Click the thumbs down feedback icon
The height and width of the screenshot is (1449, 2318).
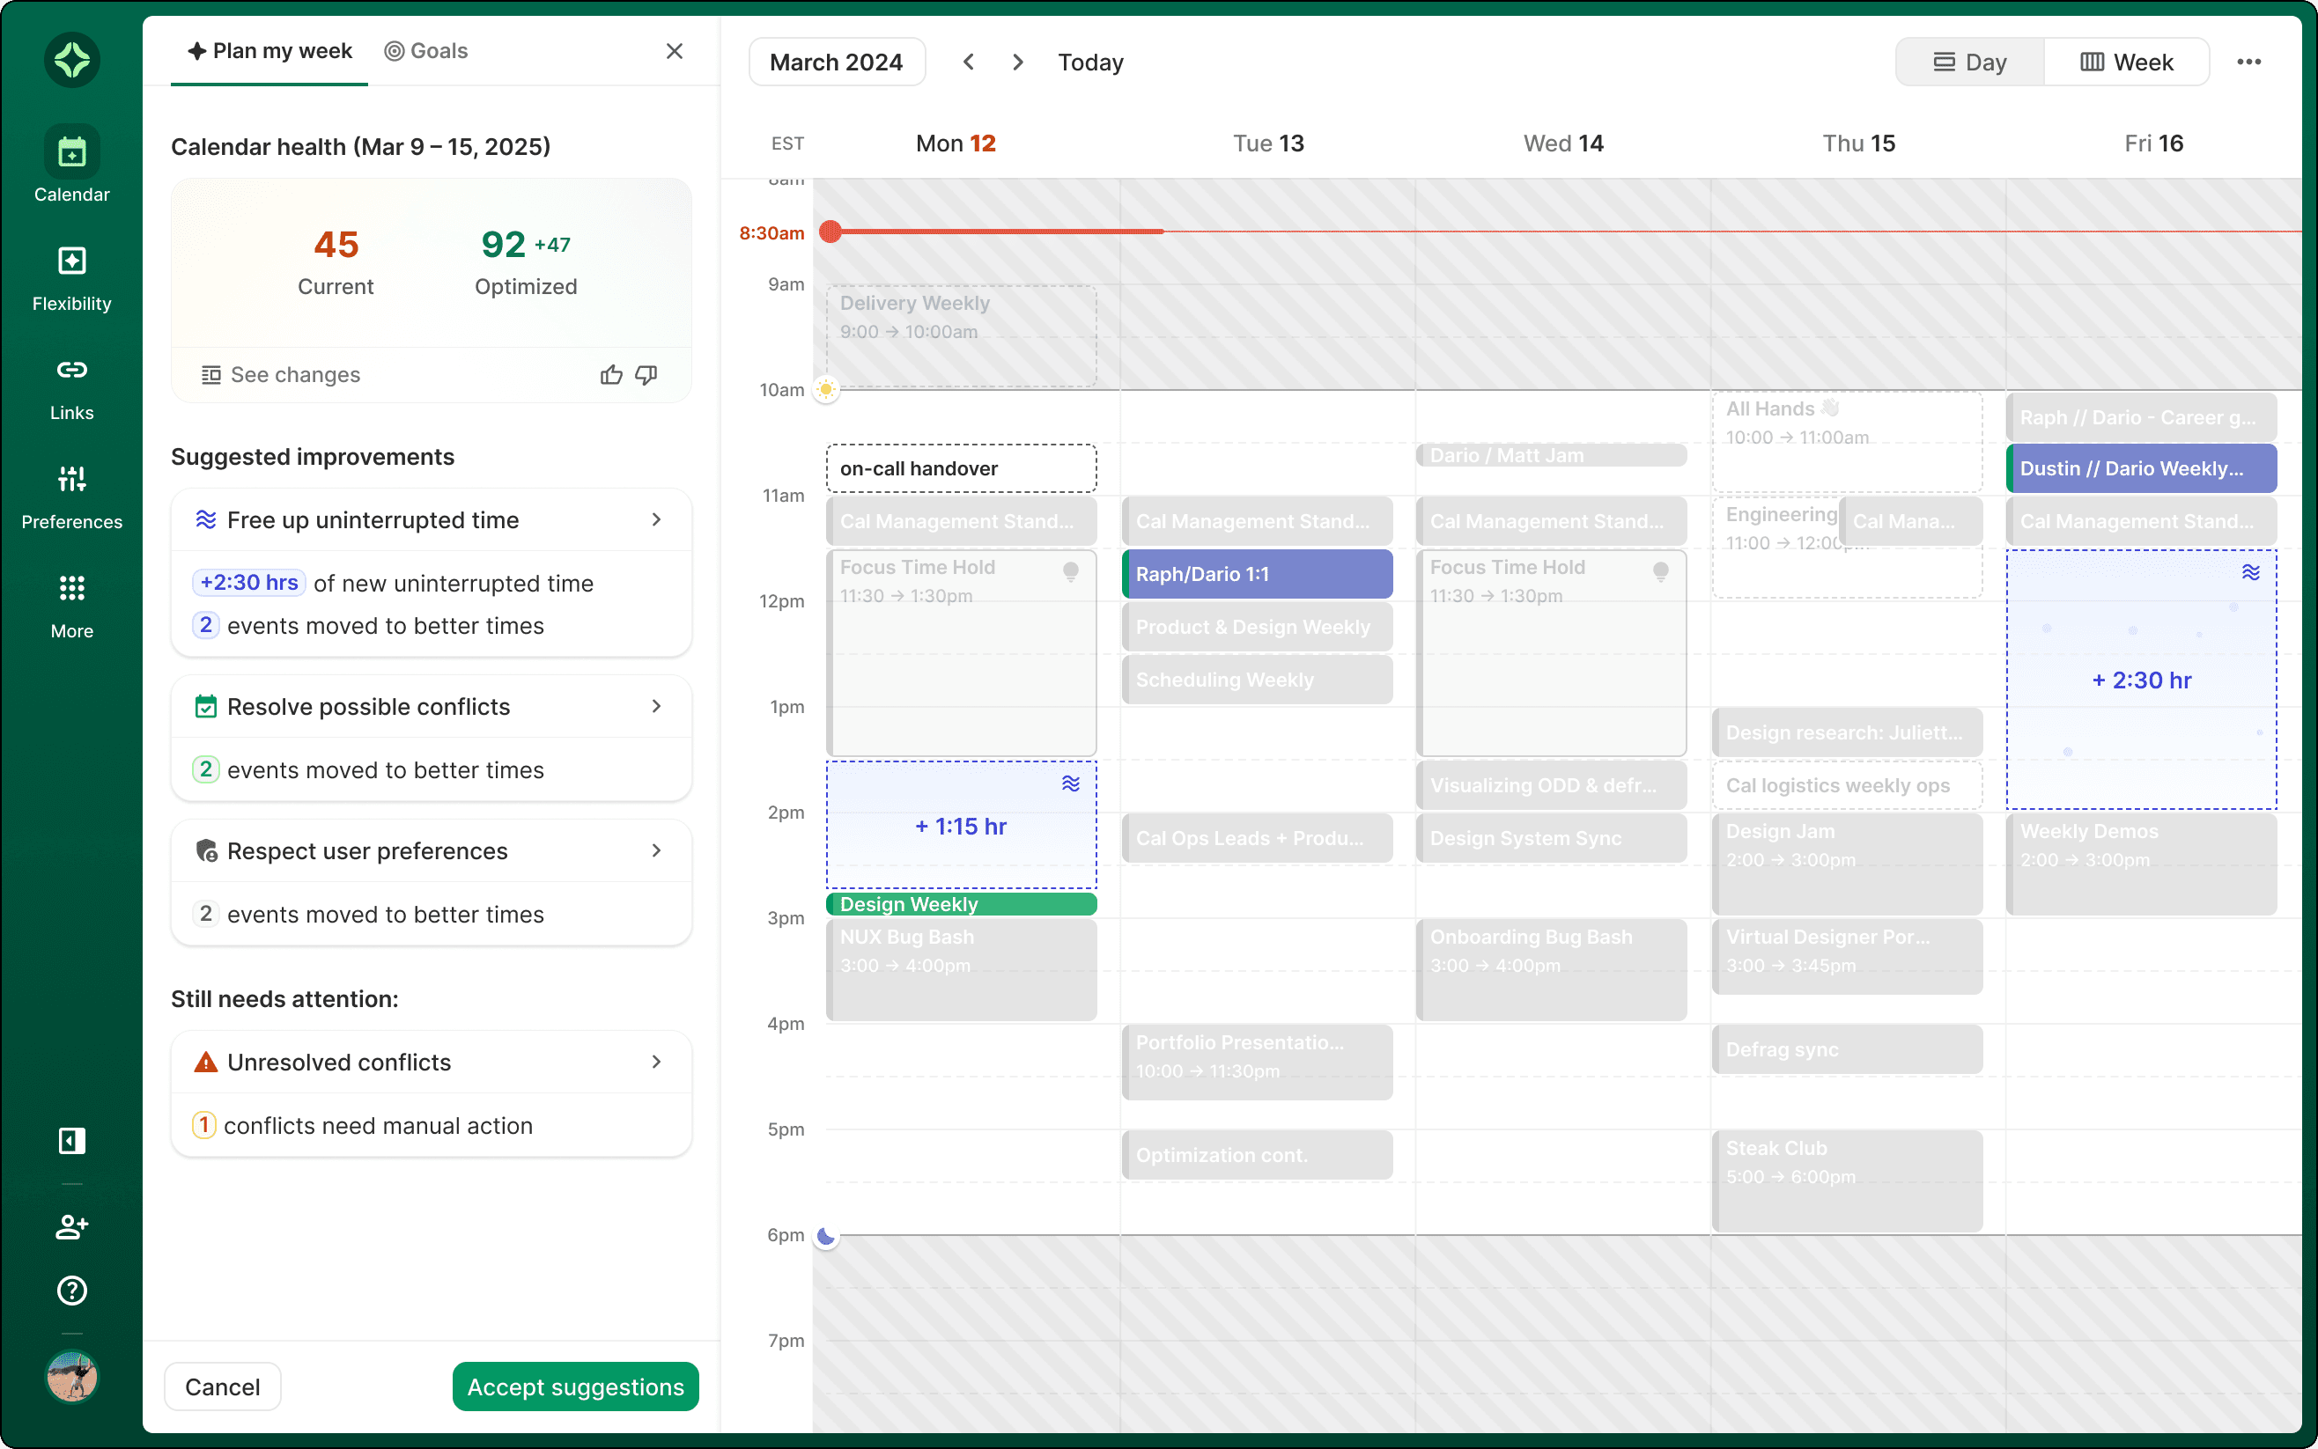point(647,375)
